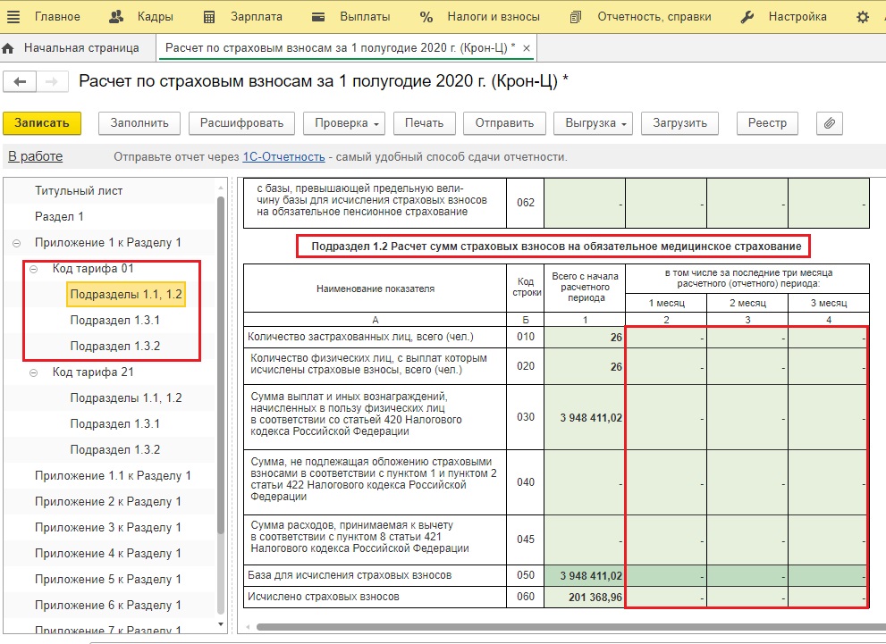Select Подраздел 1.3.2 under Код тарифа 01
This screenshot has width=886, height=644.
pos(115,346)
